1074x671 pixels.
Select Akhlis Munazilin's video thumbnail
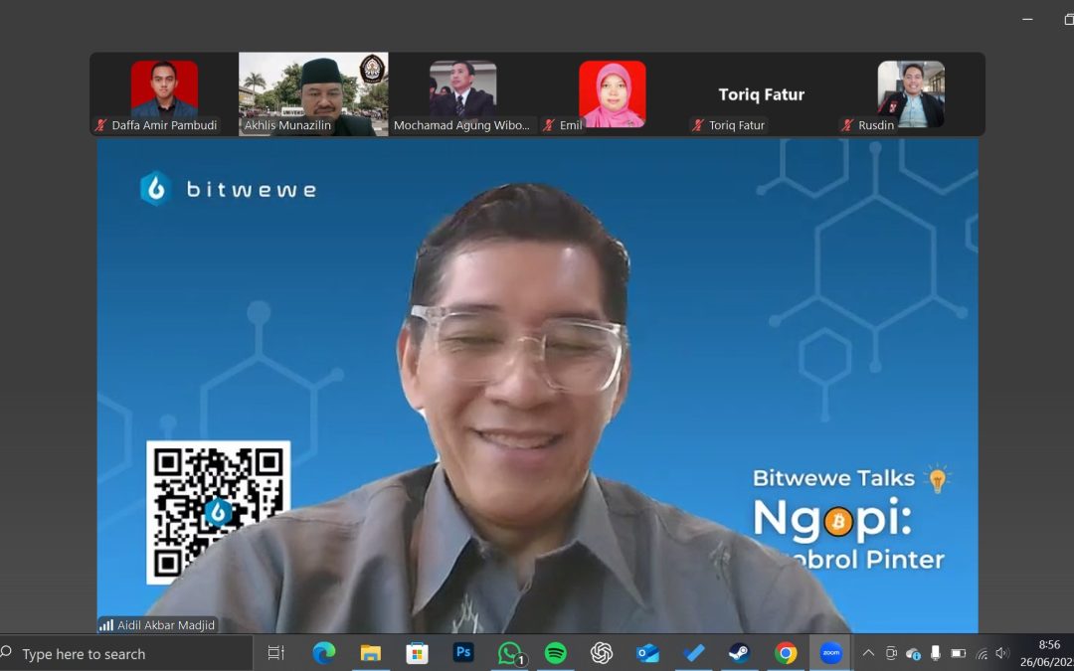click(x=313, y=93)
